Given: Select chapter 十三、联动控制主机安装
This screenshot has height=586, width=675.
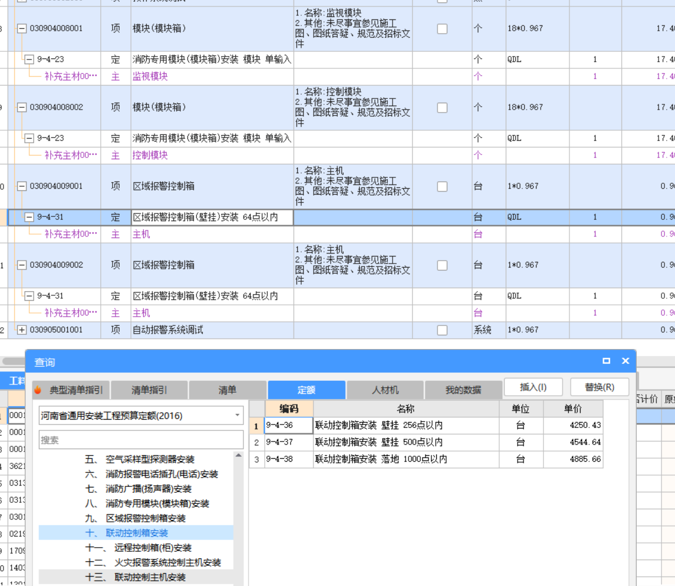Looking at the screenshot, I should (135, 577).
